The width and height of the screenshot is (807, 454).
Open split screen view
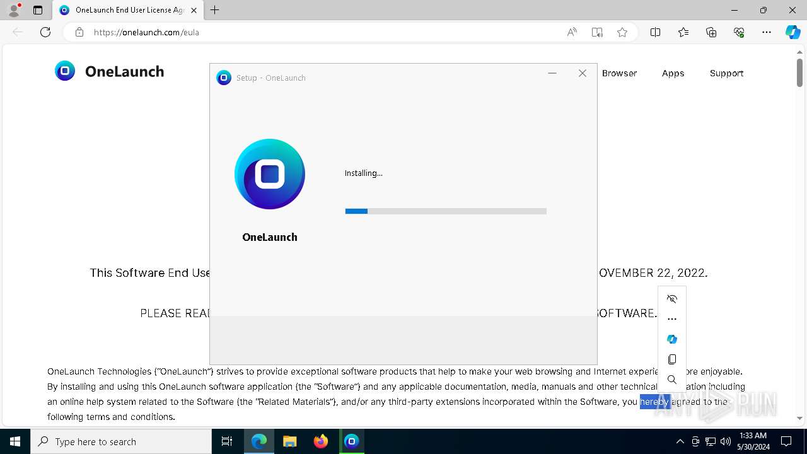coord(655,32)
